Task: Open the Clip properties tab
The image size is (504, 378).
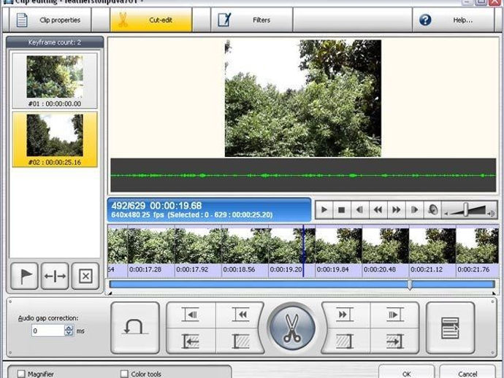Action: [x=50, y=20]
